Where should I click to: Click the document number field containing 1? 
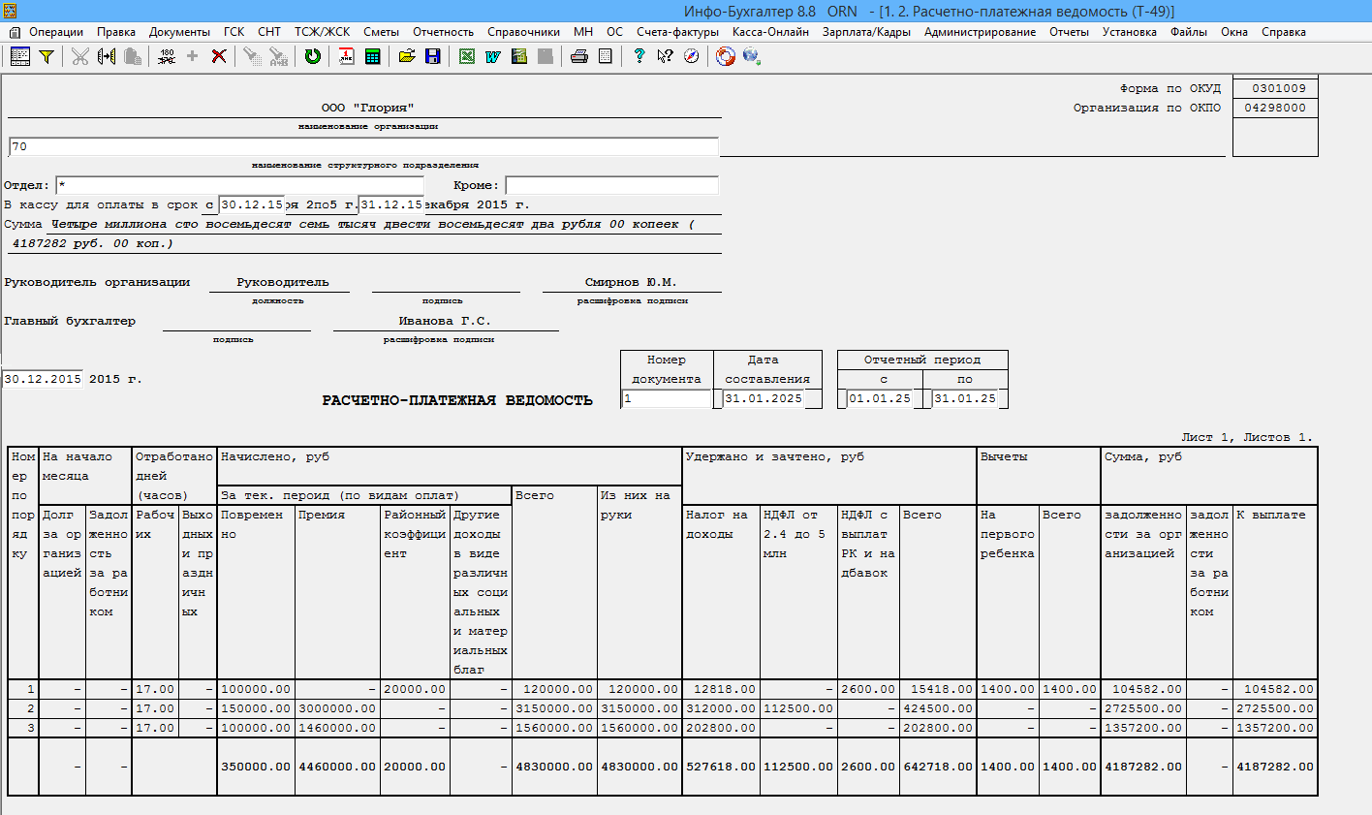pos(668,398)
